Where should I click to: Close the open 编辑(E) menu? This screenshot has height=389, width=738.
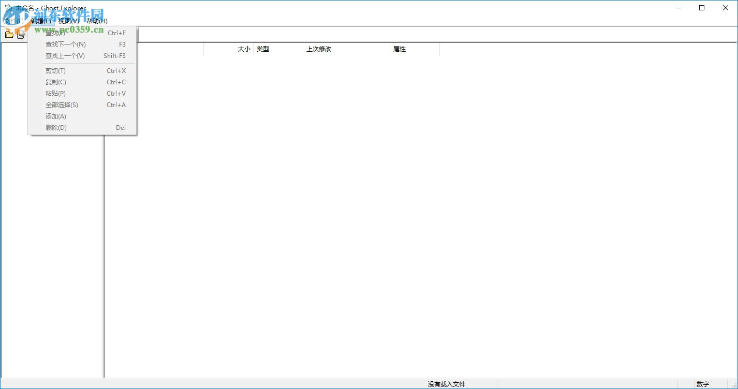[x=41, y=21]
